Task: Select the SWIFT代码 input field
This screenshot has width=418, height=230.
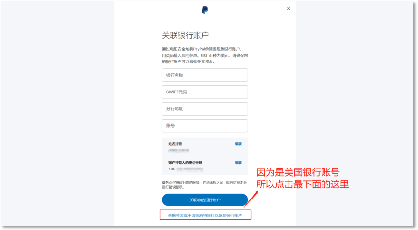Action: click(x=205, y=92)
